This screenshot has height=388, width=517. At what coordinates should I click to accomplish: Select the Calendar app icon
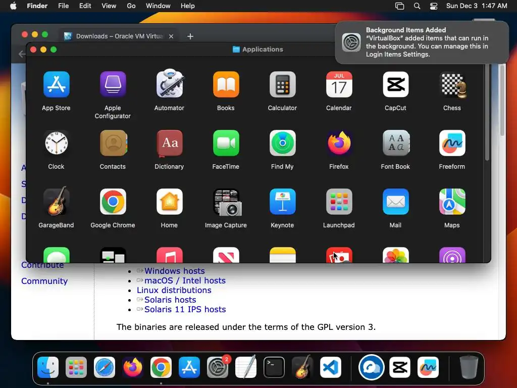[339, 84]
